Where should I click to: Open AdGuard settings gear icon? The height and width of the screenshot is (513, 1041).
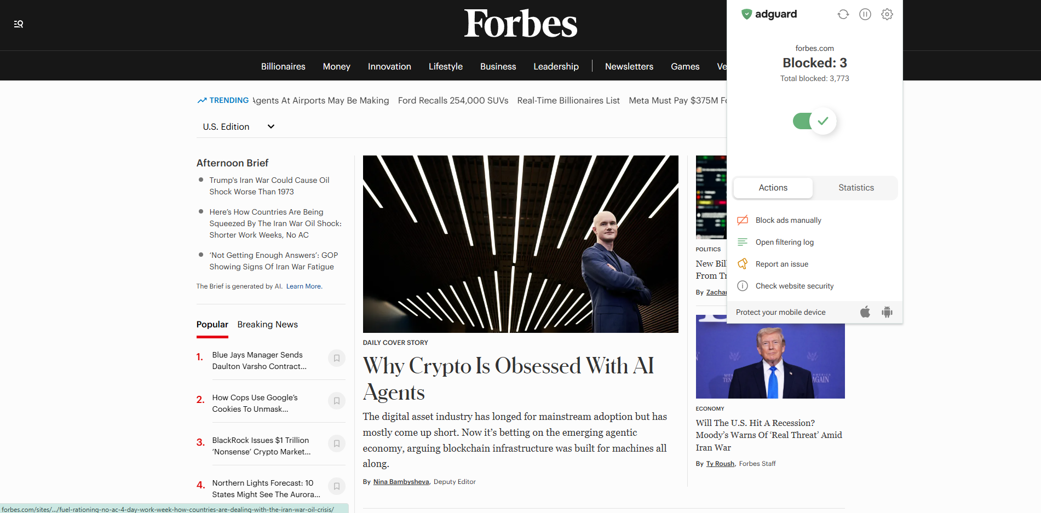[887, 14]
